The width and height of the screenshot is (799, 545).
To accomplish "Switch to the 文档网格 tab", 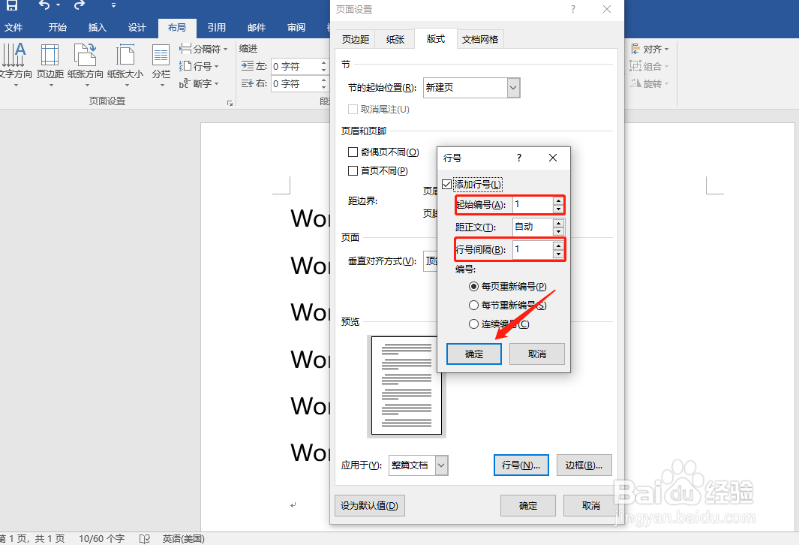I will (479, 38).
